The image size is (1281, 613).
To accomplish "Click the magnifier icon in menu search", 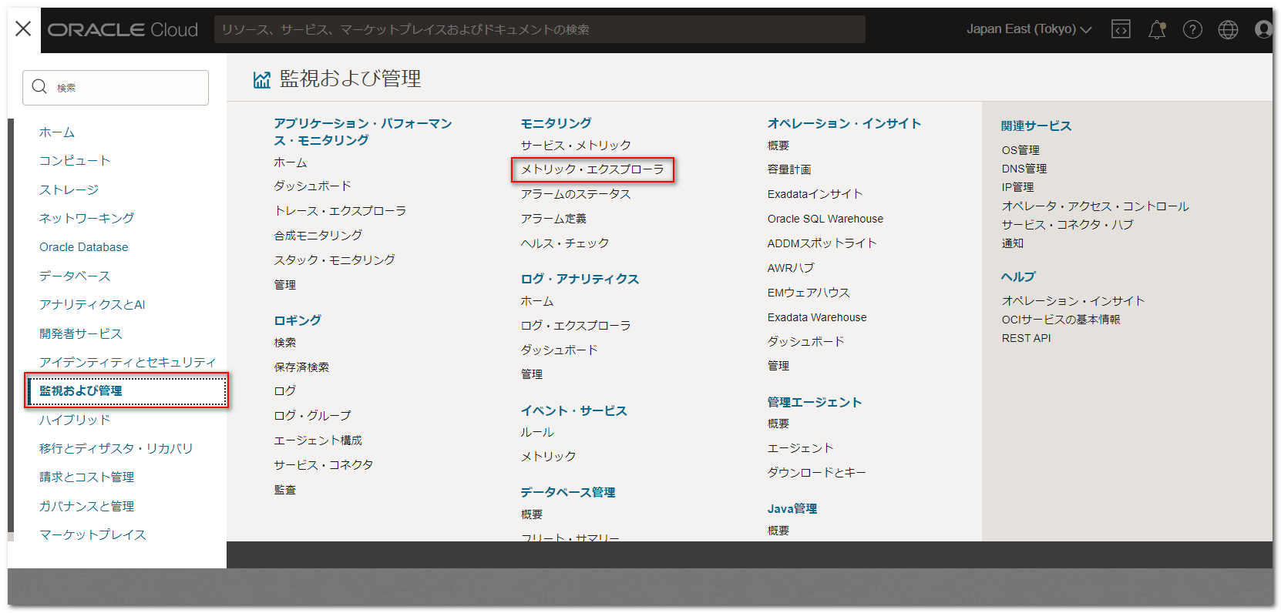I will point(40,87).
